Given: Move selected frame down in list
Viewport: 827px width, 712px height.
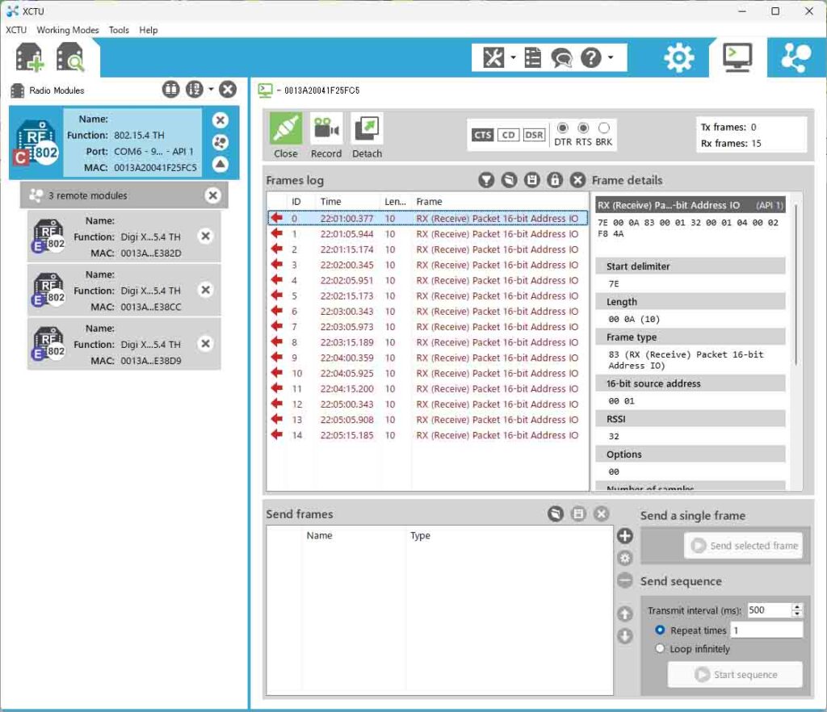Looking at the screenshot, I should (x=625, y=636).
